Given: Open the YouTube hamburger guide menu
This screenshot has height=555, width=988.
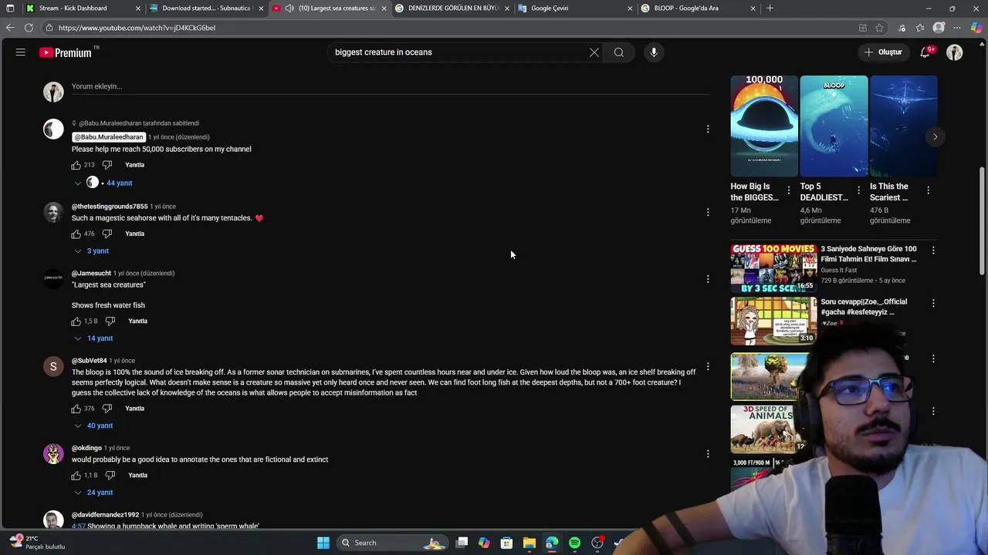Looking at the screenshot, I should 21,52.
